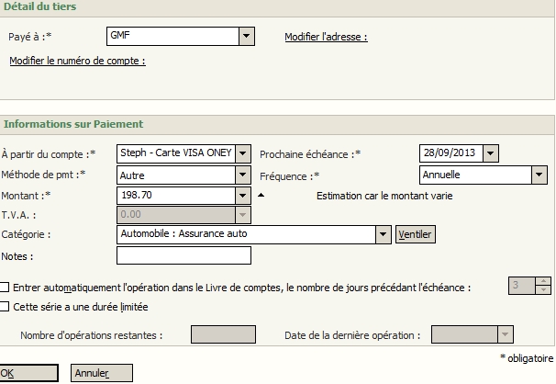The height and width of the screenshot is (384, 556).
Task: Click 'Modifier l'adresse' link
Action: coord(326,37)
